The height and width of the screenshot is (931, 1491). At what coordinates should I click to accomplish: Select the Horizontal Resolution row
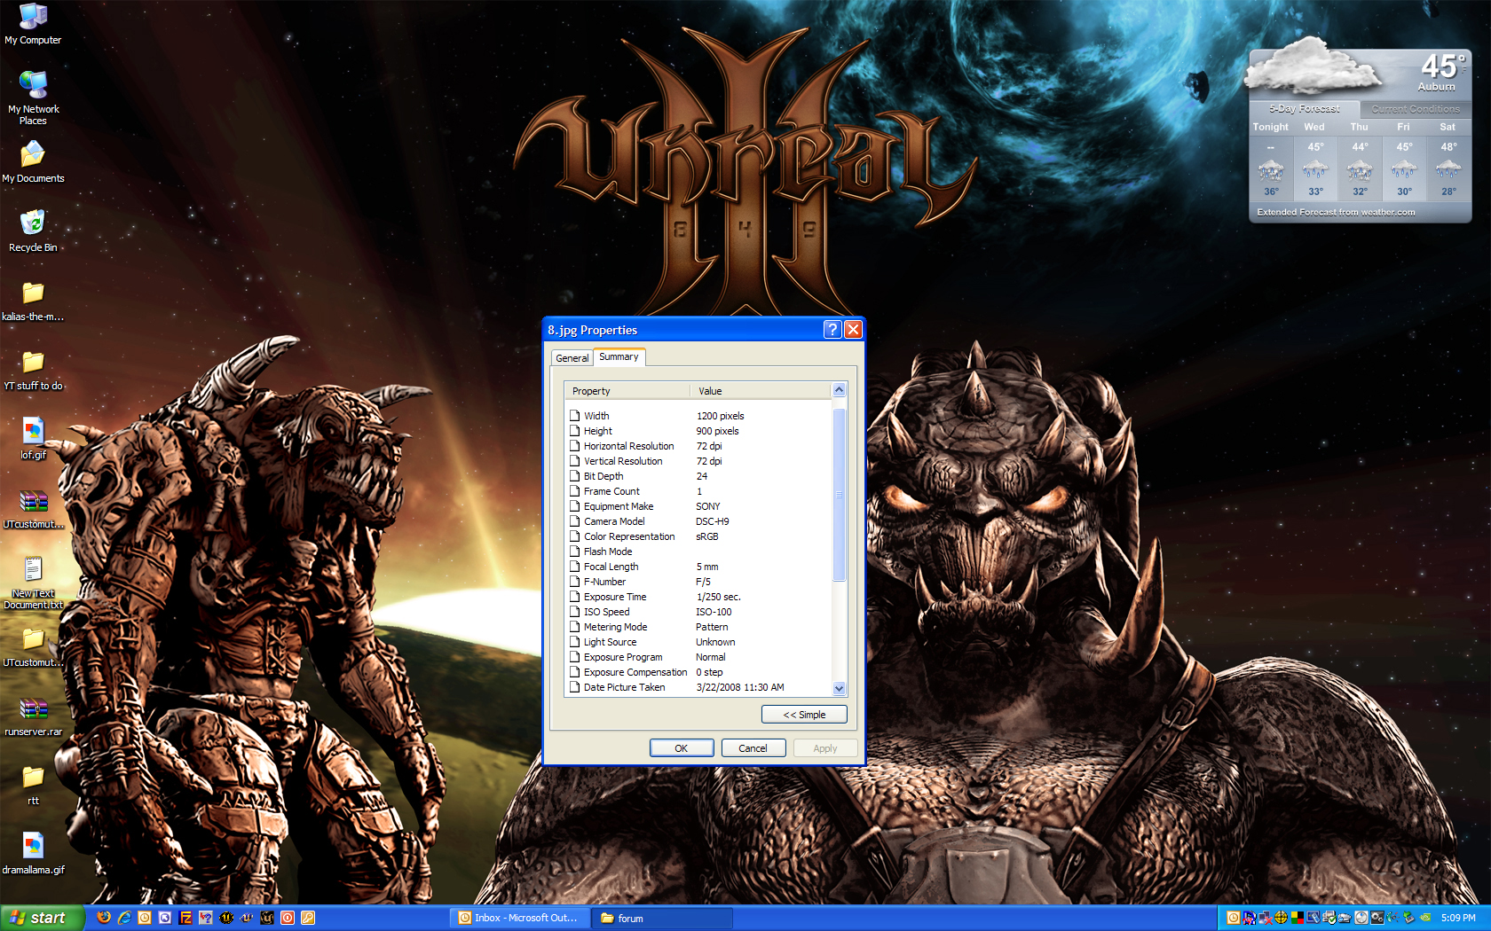click(x=698, y=446)
